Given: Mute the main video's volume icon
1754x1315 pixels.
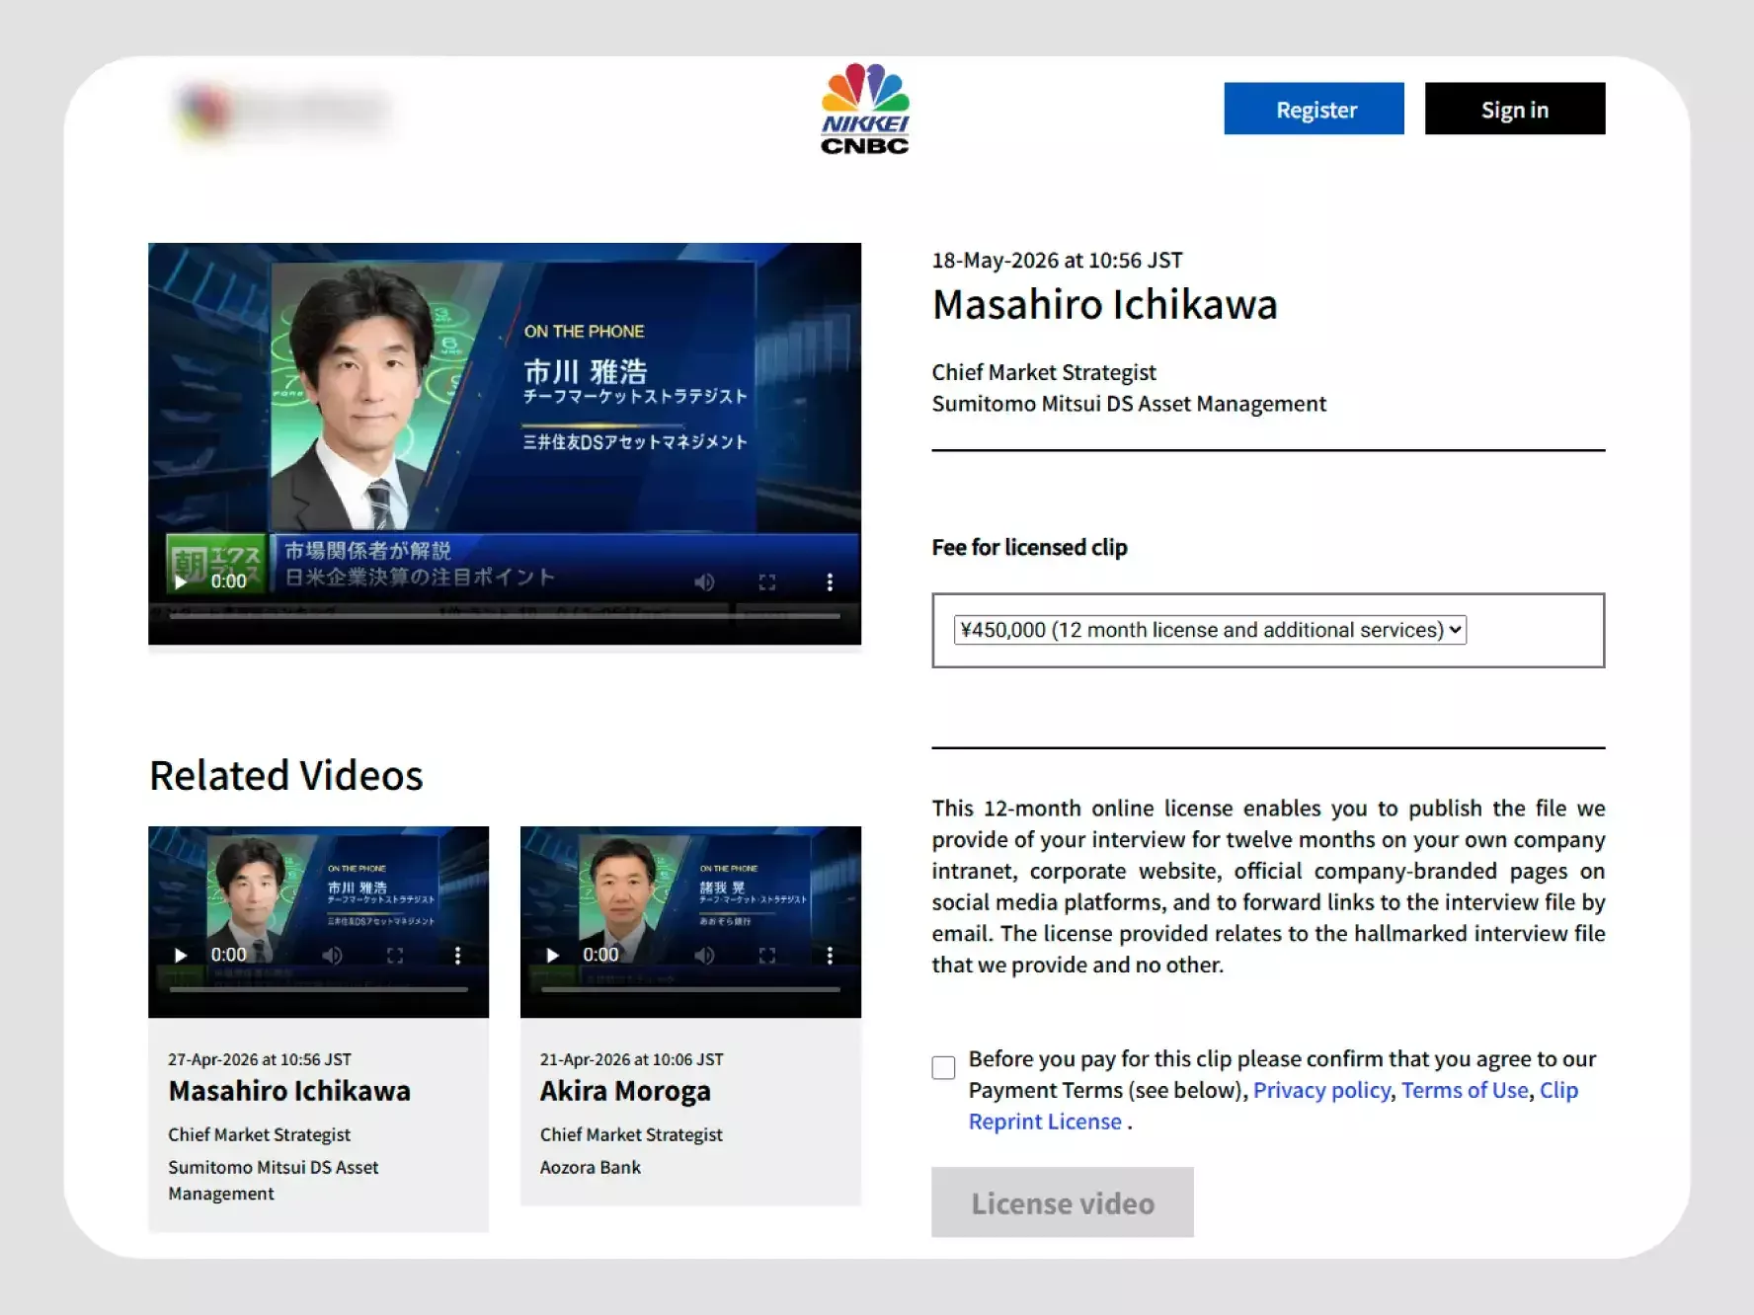Looking at the screenshot, I should point(704,582).
